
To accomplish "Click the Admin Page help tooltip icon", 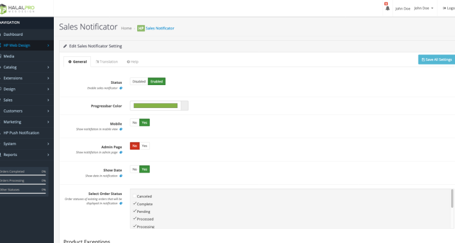I will (x=121, y=152).
